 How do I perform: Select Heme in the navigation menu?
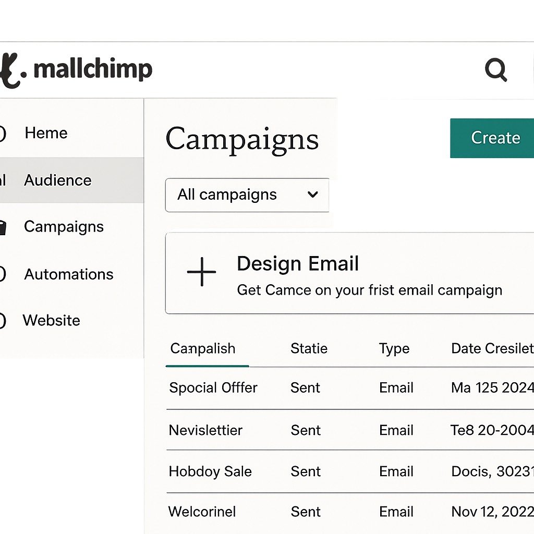(45, 133)
